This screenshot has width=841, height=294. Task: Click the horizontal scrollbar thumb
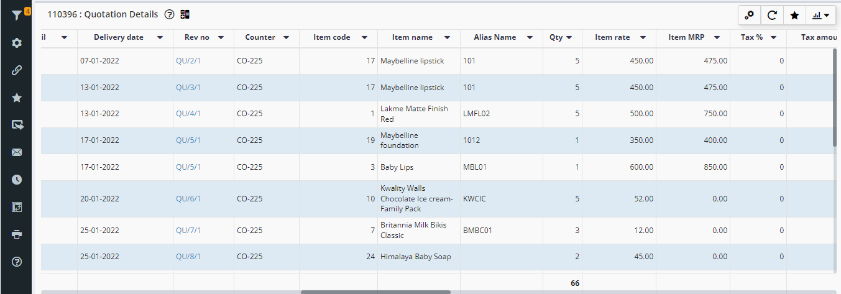point(375,292)
